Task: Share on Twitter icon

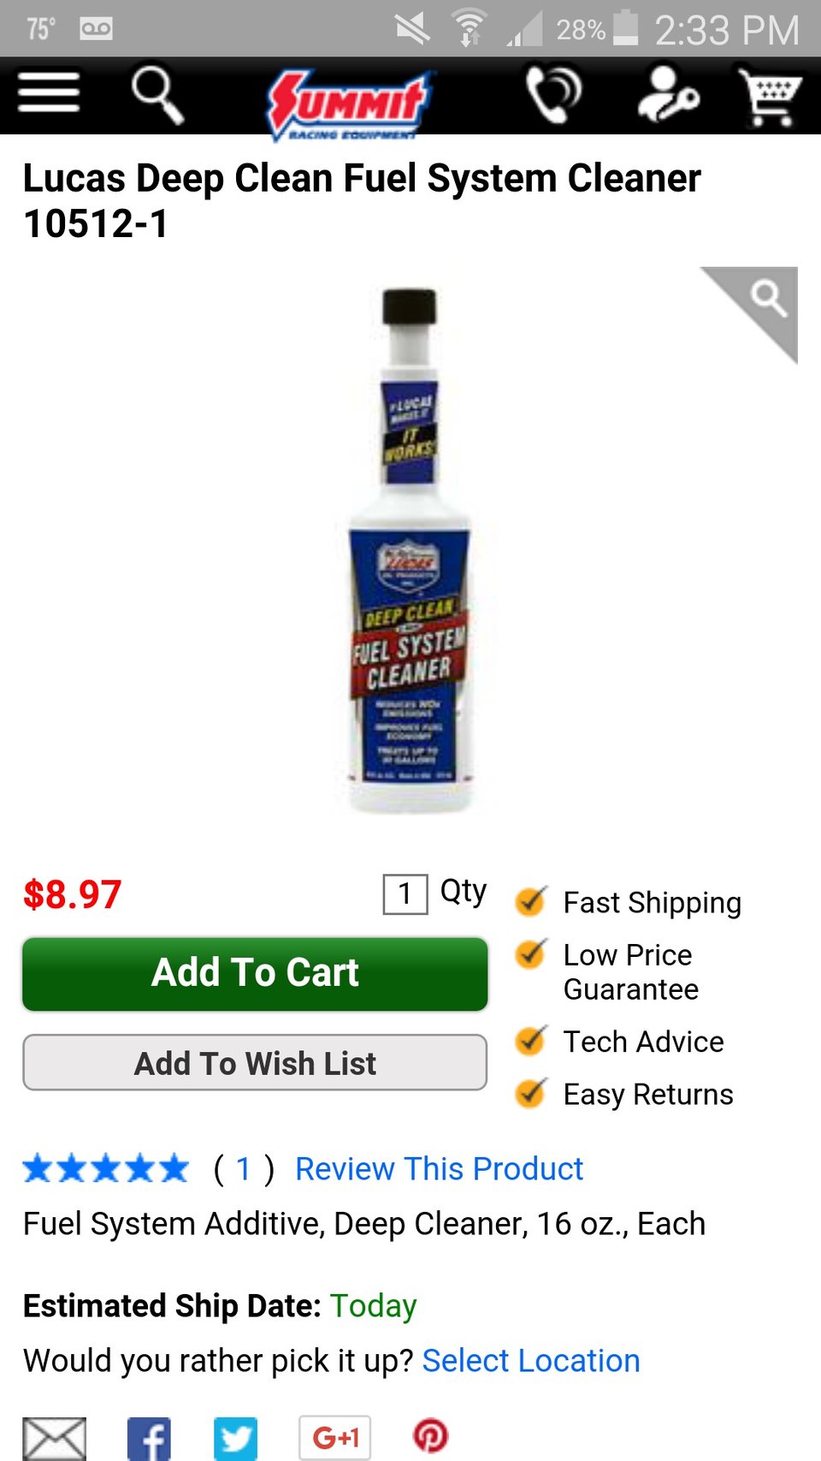Action: tap(235, 1438)
